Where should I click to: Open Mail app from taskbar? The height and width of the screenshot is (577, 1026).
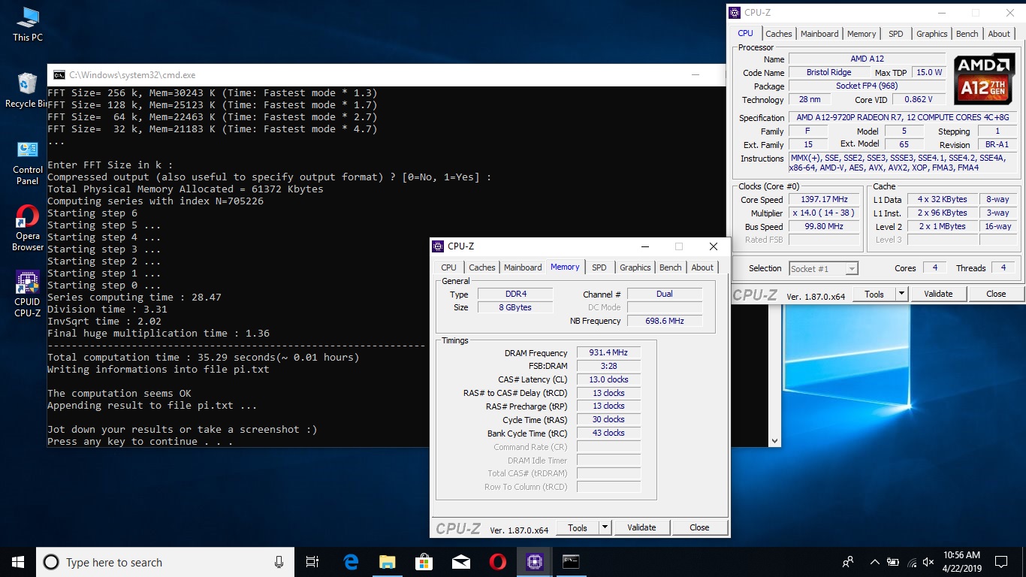tap(460, 562)
